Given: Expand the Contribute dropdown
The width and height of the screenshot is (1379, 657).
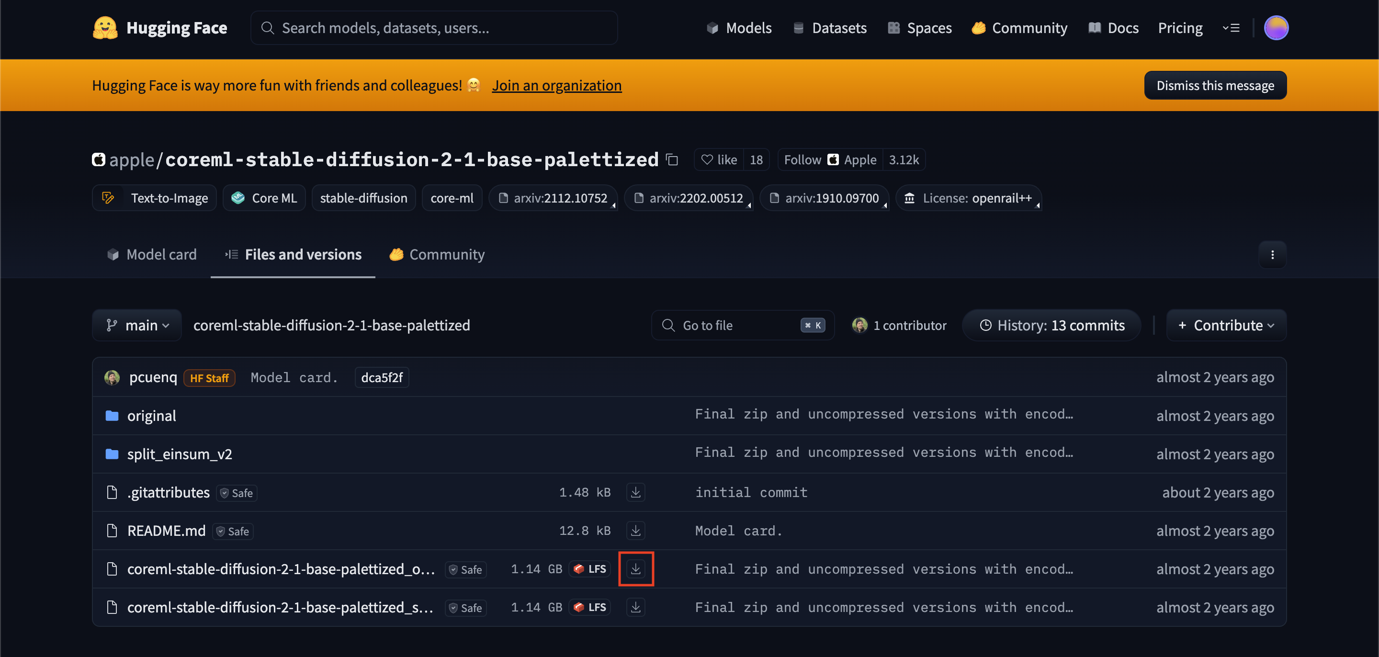Looking at the screenshot, I should coord(1226,325).
